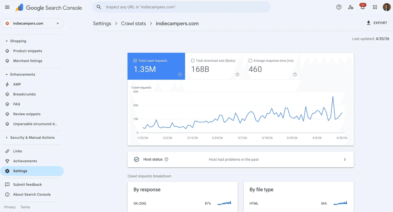Image resolution: width=393 pixels, height=212 pixels.
Task: Open the Help question mark icon
Action: [x=339, y=7]
